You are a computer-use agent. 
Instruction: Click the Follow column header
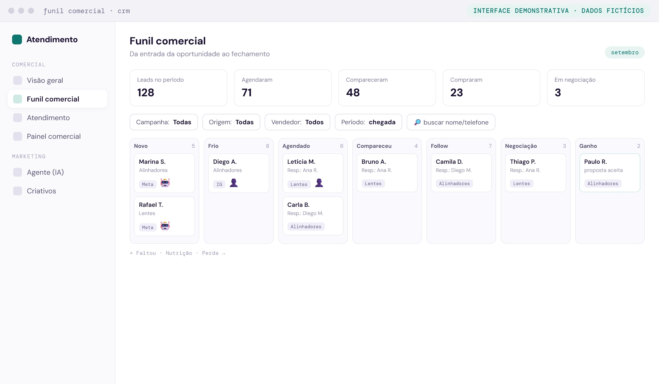click(461, 146)
